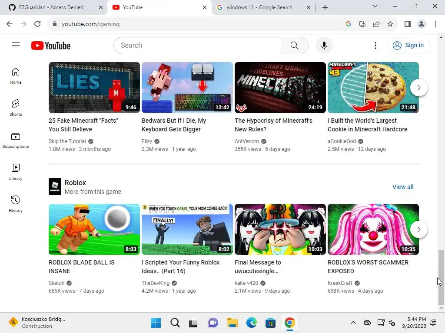Start voice search with microphone icon
This screenshot has height=333, width=445.
point(324,45)
